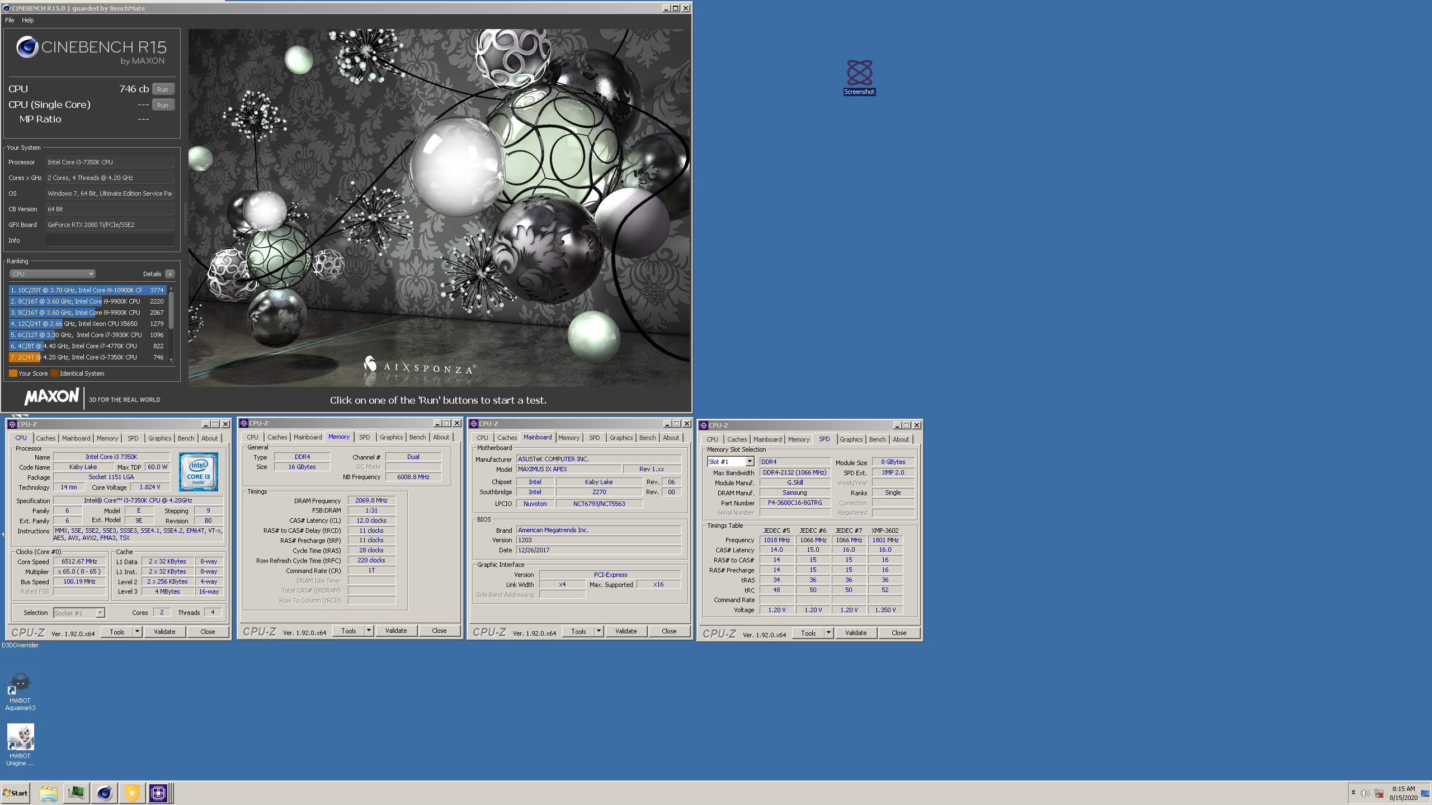The width and height of the screenshot is (1432, 805).
Task: Click the orange Your Score swatch
Action: click(13, 373)
